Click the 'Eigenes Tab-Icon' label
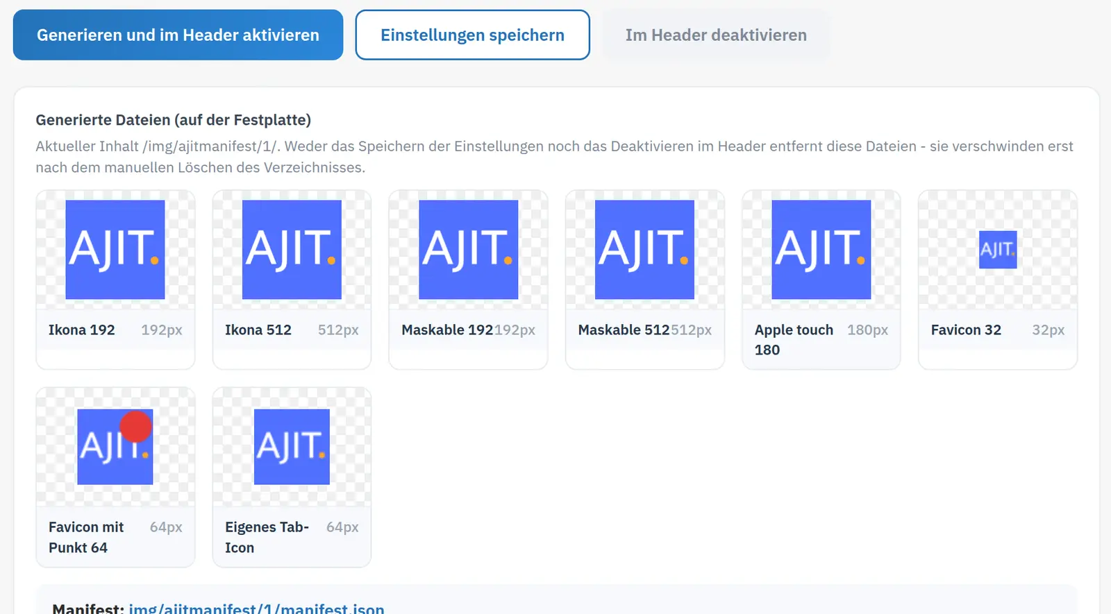 pyautogui.click(x=267, y=537)
